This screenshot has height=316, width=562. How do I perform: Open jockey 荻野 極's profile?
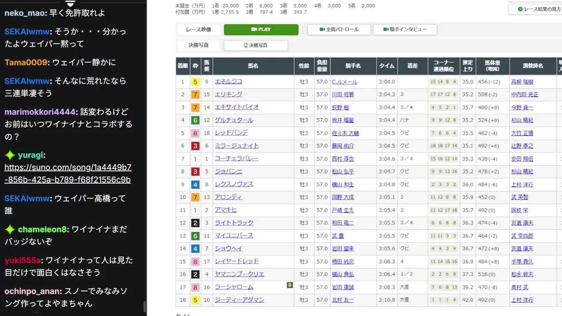coord(340,107)
